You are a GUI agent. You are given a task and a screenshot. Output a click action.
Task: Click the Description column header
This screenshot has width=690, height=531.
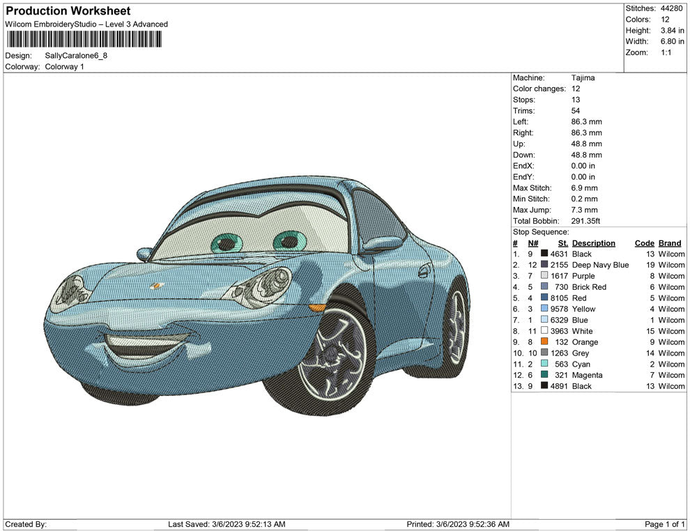tap(593, 243)
